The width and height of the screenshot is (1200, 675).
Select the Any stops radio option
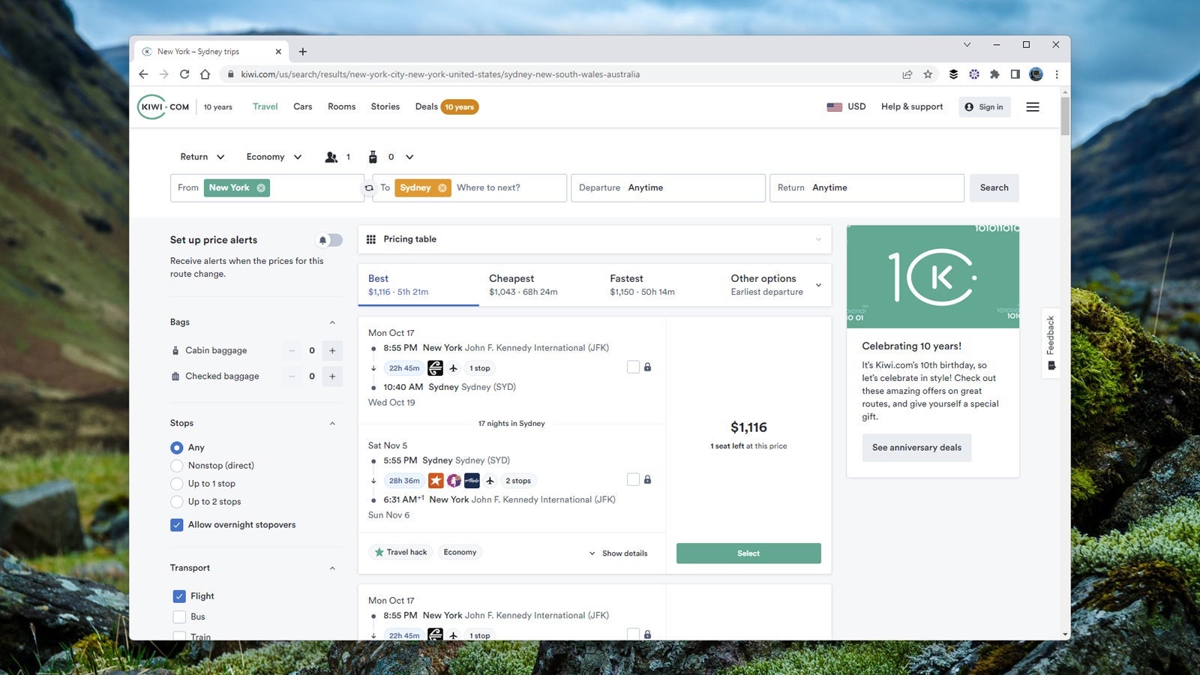tap(176, 448)
